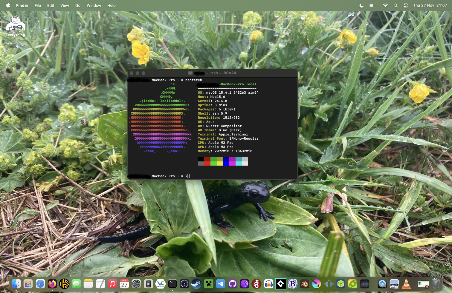Toggle Focus mode moon icon
The width and height of the screenshot is (452, 293).
[361, 5]
